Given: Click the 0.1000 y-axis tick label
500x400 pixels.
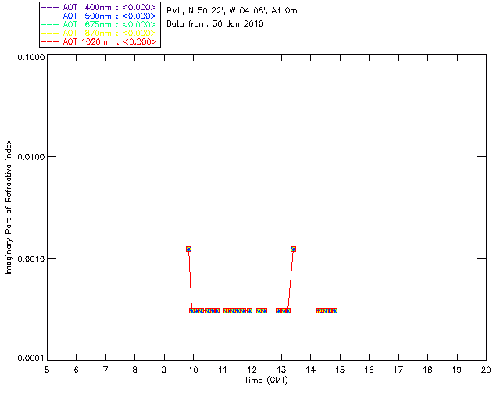Looking at the screenshot, I should [x=31, y=57].
